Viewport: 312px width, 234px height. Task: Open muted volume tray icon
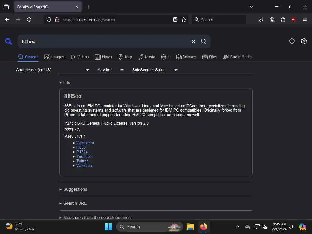tap(265, 227)
